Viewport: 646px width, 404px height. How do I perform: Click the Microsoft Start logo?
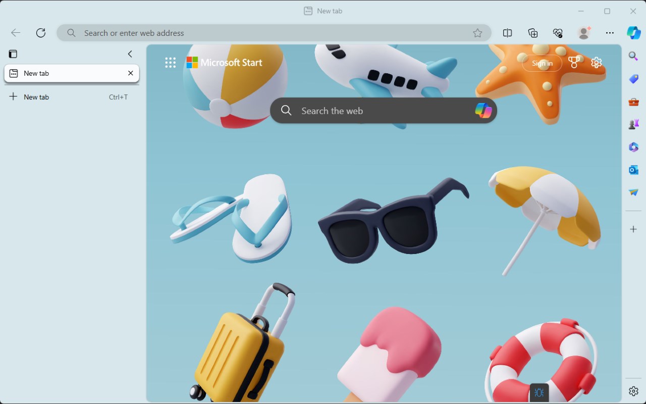point(224,63)
